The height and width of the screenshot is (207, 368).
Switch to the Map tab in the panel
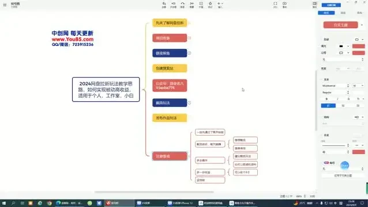tap(359, 13)
